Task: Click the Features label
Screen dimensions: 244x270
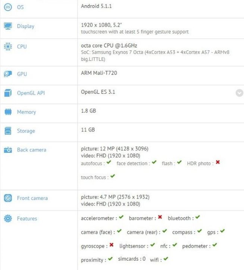Action: click(x=27, y=219)
